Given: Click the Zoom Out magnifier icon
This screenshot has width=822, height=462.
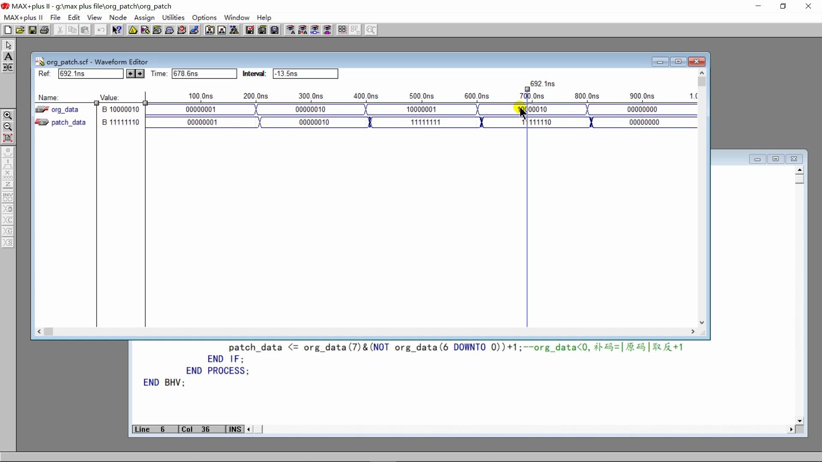Looking at the screenshot, I should pyautogui.click(x=8, y=127).
